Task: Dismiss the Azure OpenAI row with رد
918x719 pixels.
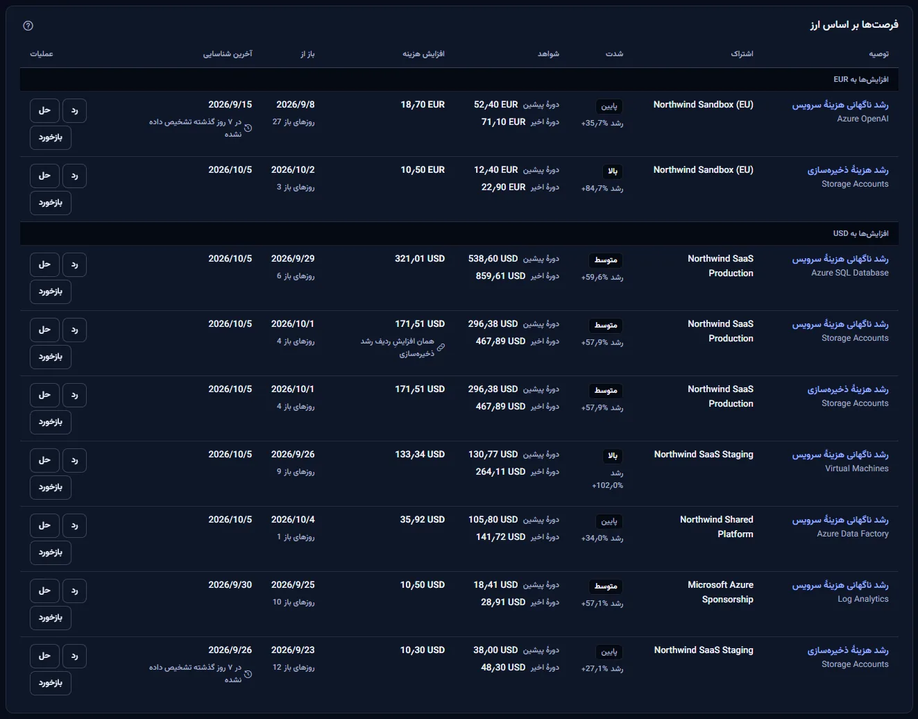Action: [75, 110]
